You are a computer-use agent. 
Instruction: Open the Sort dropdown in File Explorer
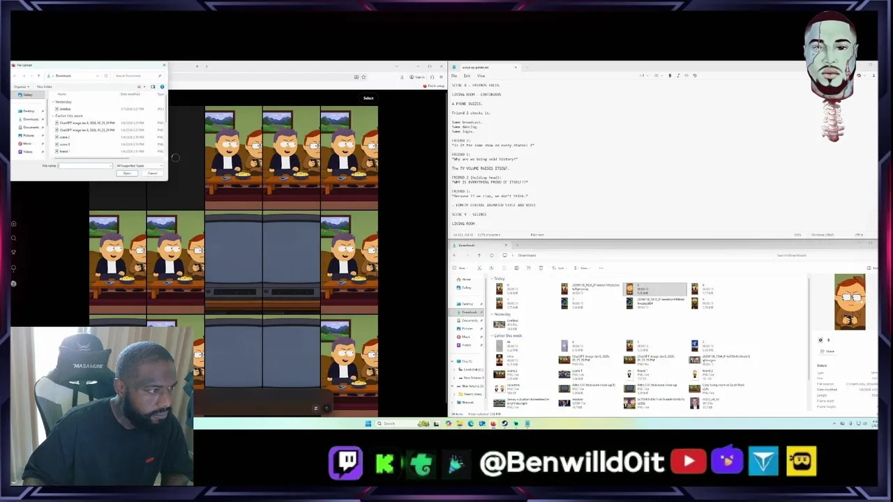(560, 268)
